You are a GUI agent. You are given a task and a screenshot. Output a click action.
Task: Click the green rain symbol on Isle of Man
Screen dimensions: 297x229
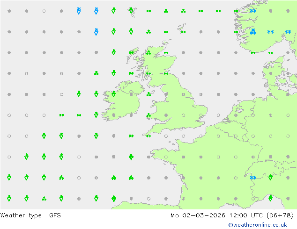click(x=148, y=94)
